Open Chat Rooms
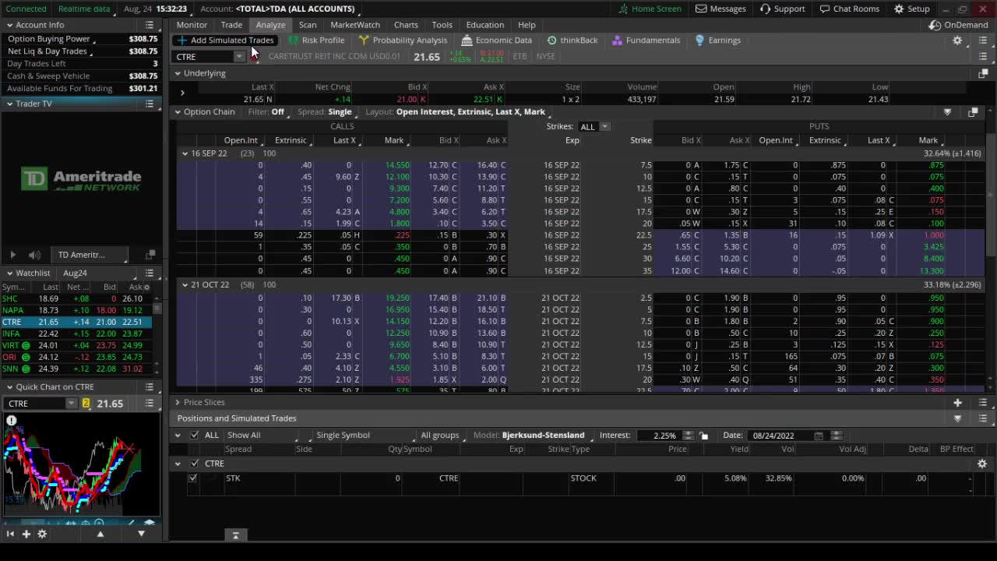The height and width of the screenshot is (561, 997). (x=849, y=9)
